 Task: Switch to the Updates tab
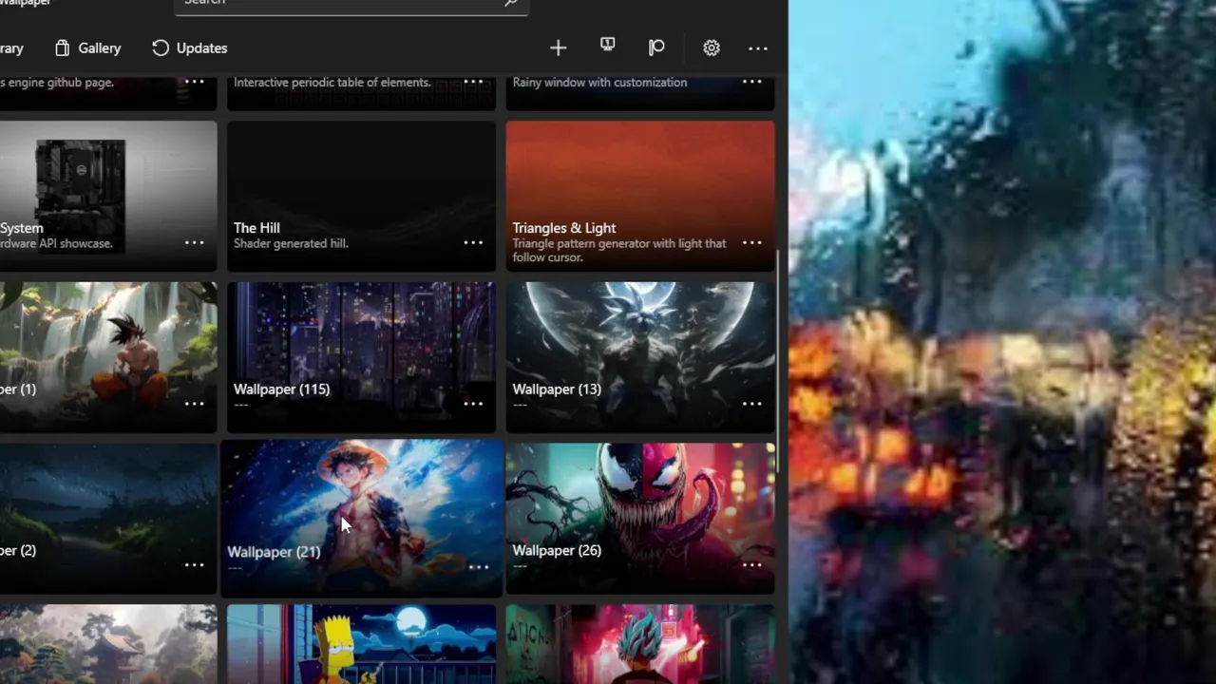(x=190, y=47)
